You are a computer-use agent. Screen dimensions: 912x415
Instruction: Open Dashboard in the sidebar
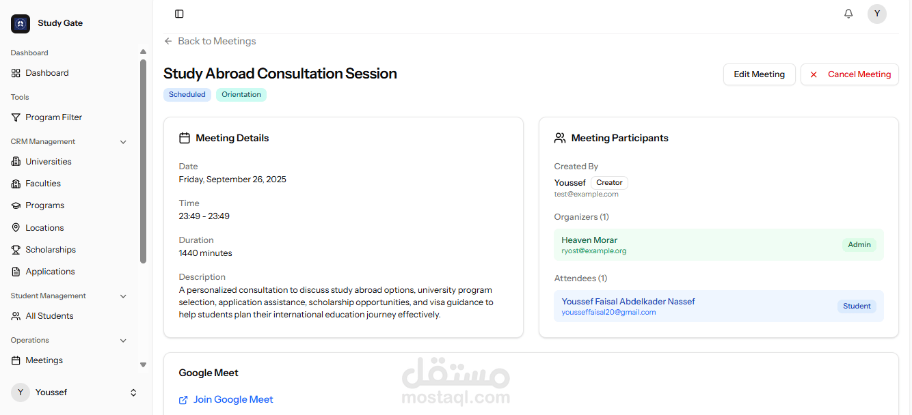[x=46, y=73]
